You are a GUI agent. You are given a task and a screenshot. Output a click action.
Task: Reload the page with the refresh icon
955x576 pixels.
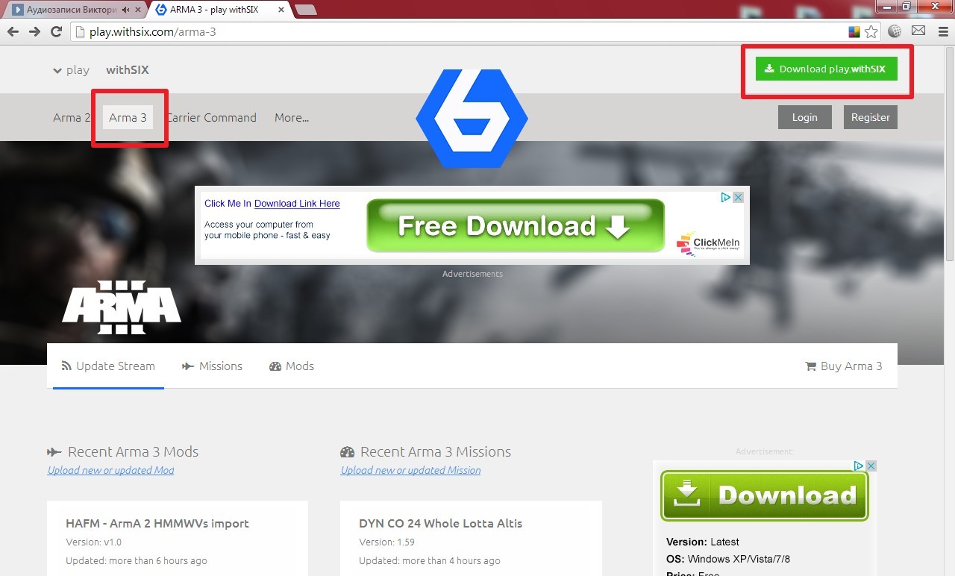click(x=56, y=31)
